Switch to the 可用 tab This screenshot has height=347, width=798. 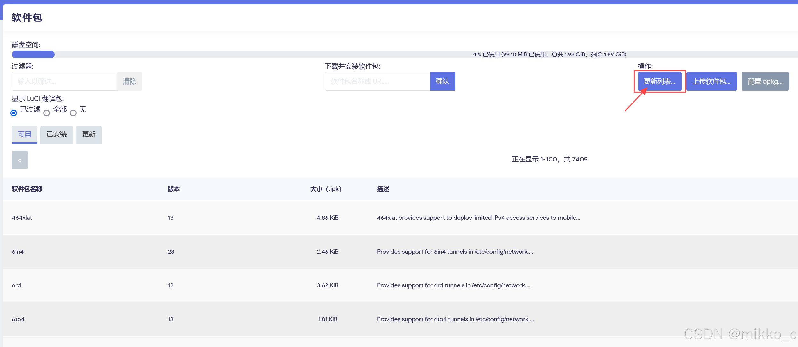(24, 134)
